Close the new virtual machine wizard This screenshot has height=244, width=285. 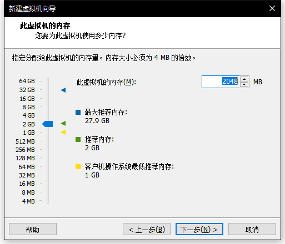pyautogui.click(x=272, y=8)
